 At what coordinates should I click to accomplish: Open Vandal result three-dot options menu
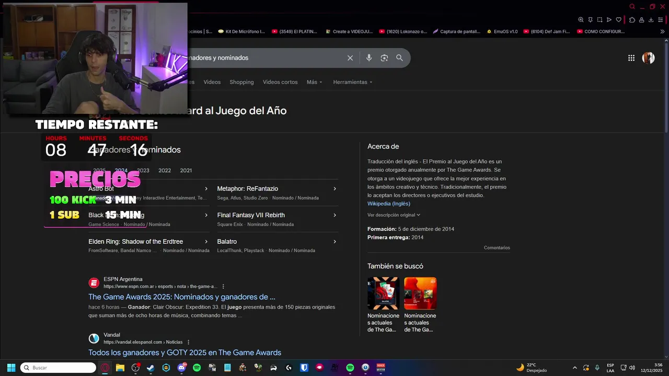click(189, 342)
